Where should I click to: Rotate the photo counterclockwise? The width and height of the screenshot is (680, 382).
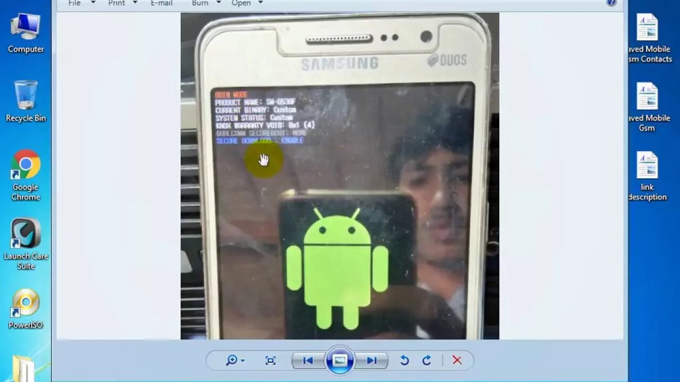pos(404,361)
